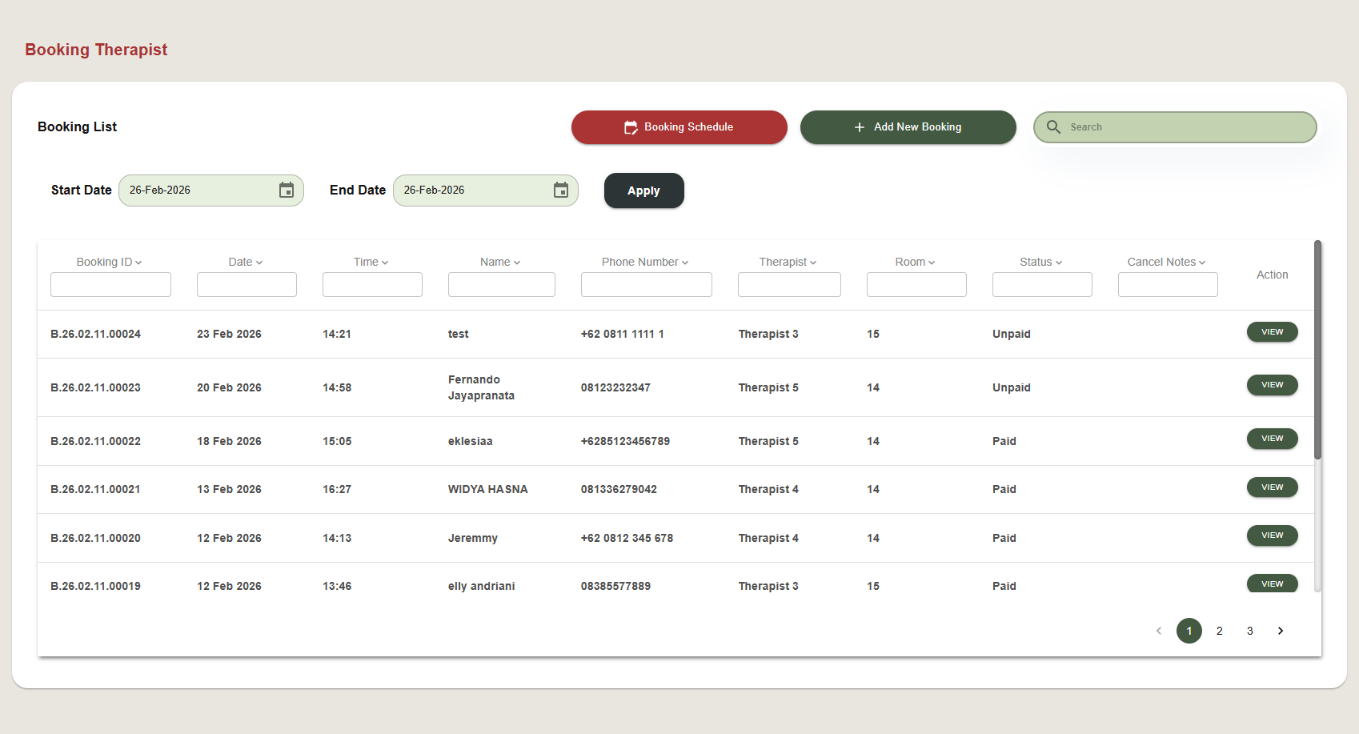Viewport: 1359px width, 734px height.
Task: Click the plus icon in Add New Booking
Action: (x=860, y=127)
